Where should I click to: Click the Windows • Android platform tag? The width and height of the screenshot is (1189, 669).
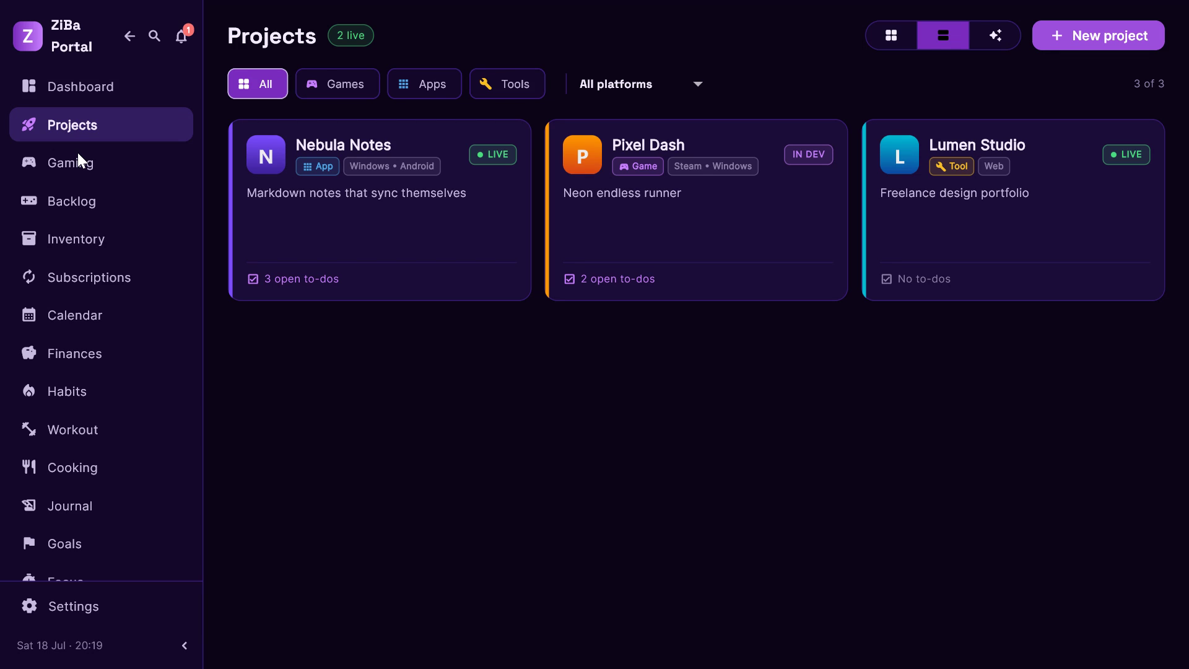[x=392, y=166]
